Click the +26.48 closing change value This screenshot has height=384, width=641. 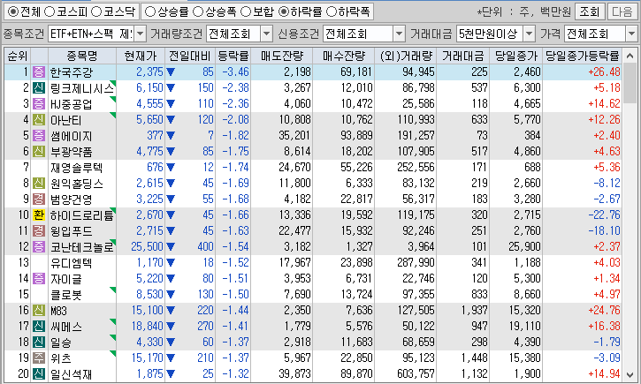coord(604,72)
